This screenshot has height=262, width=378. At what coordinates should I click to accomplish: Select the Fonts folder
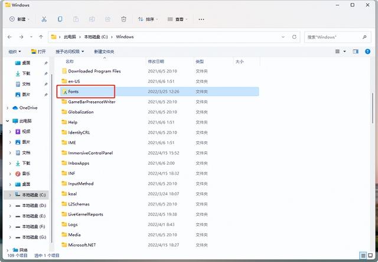[x=159, y=92]
